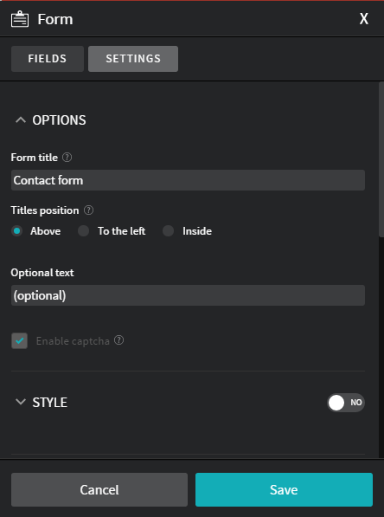The width and height of the screenshot is (384, 517).
Task: Toggle the Enable captcha checkbox
Action: (19, 340)
